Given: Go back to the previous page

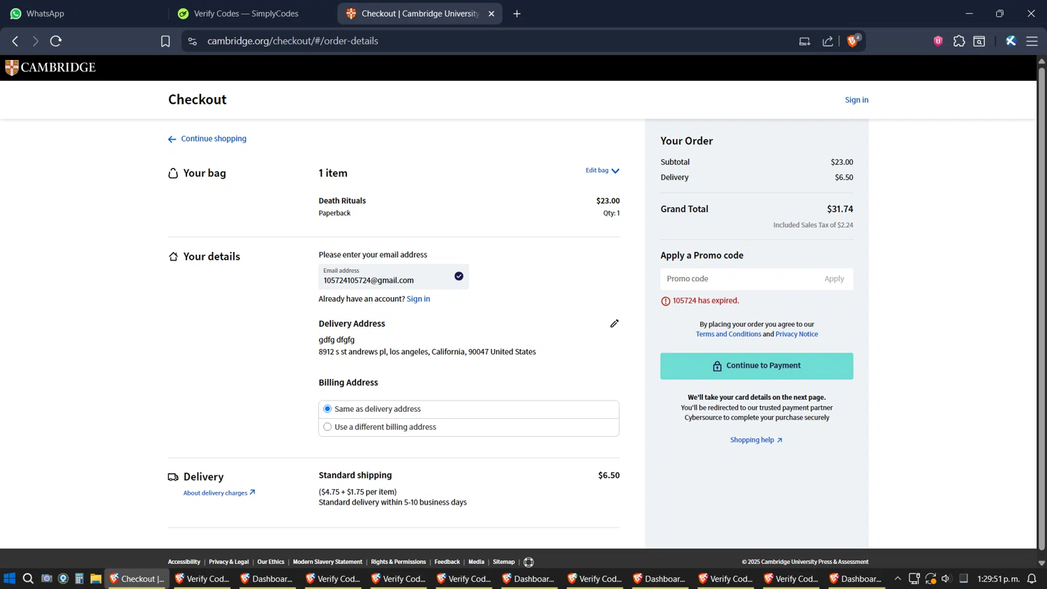Looking at the screenshot, I should pos(15,41).
